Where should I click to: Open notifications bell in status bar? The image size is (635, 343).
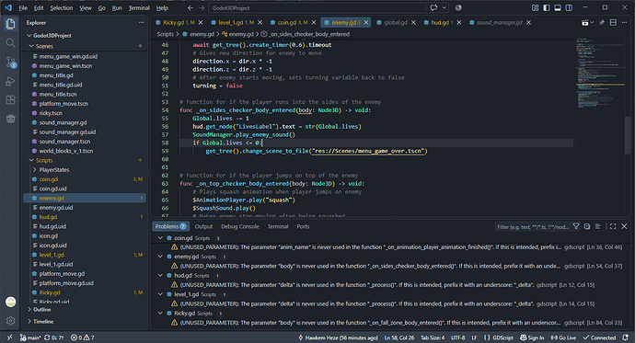(625, 337)
